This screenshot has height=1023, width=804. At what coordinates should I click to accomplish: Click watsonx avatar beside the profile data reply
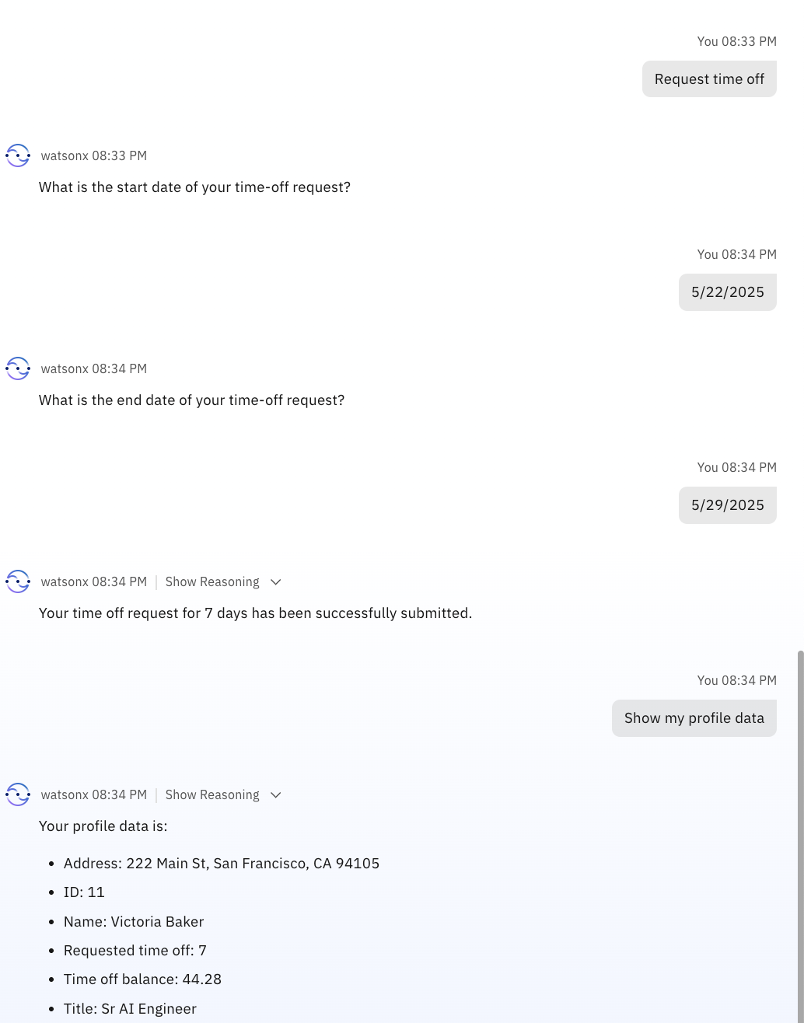[x=18, y=794]
